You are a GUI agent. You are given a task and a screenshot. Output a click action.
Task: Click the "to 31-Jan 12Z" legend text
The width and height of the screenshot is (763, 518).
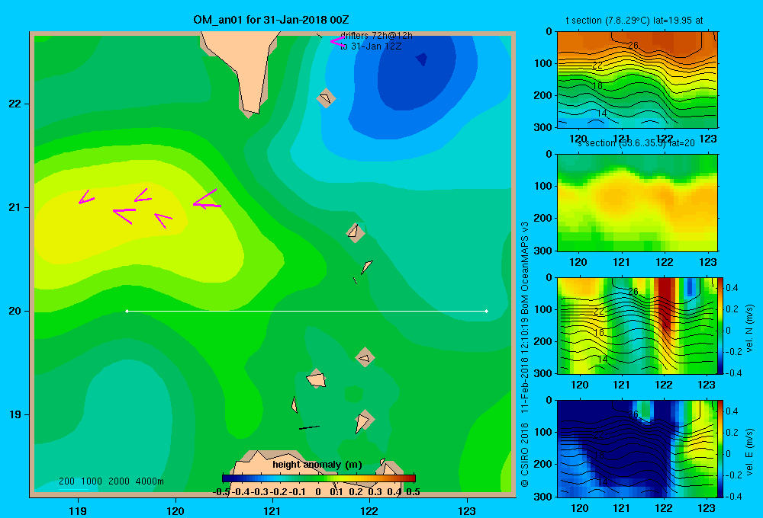(371, 46)
